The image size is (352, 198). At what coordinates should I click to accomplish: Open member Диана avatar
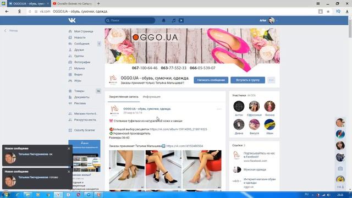239,125
